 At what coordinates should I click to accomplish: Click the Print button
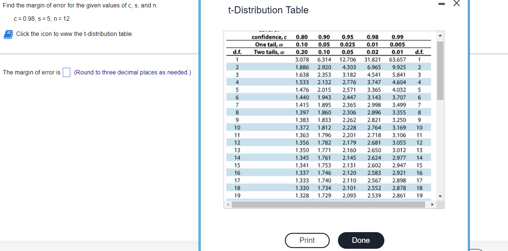(x=307, y=240)
